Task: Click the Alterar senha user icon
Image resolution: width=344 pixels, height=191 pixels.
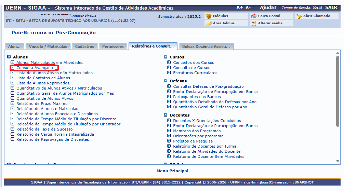Action: click(254, 23)
